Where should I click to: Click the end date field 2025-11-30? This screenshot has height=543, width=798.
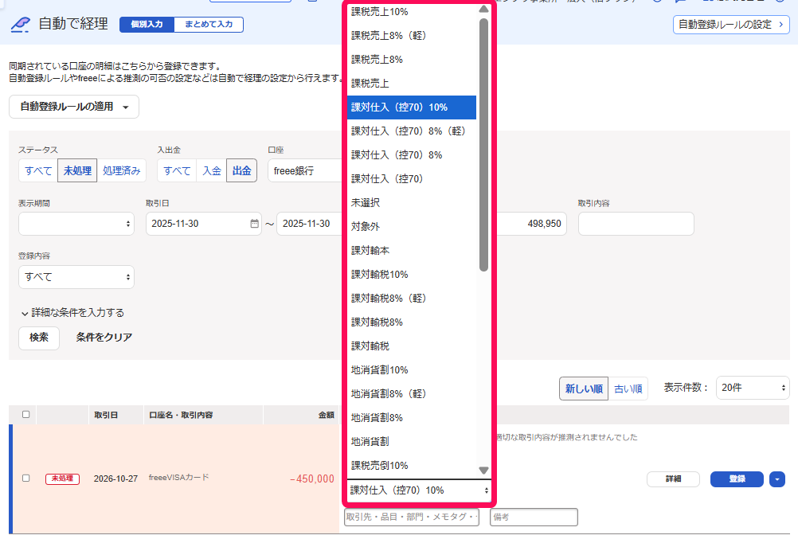coord(311,224)
